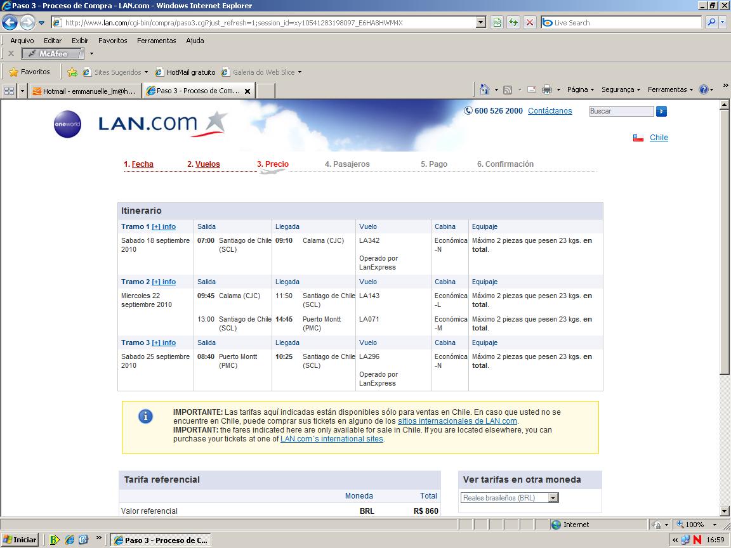Refresh the page using the toolbar icon

pos(514,22)
